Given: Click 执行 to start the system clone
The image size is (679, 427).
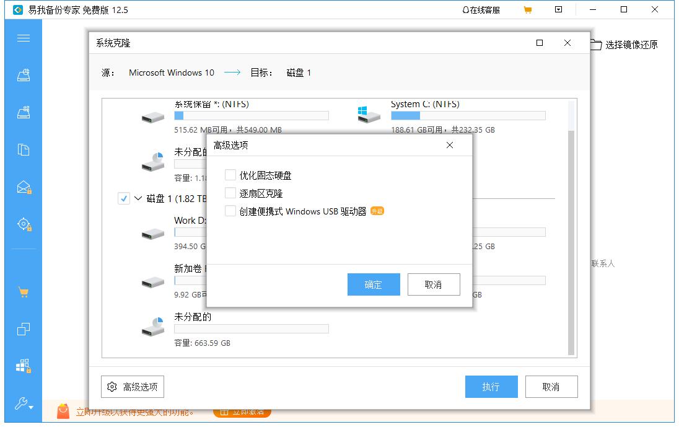Looking at the screenshot, I should coord(491,386).
